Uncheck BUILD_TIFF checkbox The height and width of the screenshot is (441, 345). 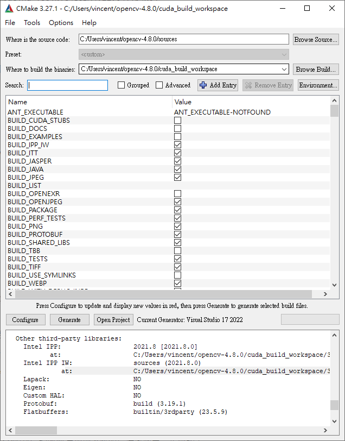177,267
